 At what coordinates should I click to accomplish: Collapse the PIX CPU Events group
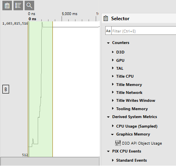click(108, 151)
